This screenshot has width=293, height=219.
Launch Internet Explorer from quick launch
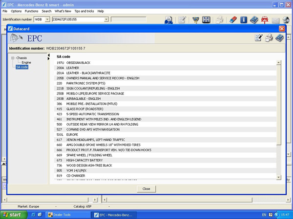[33, 215]
